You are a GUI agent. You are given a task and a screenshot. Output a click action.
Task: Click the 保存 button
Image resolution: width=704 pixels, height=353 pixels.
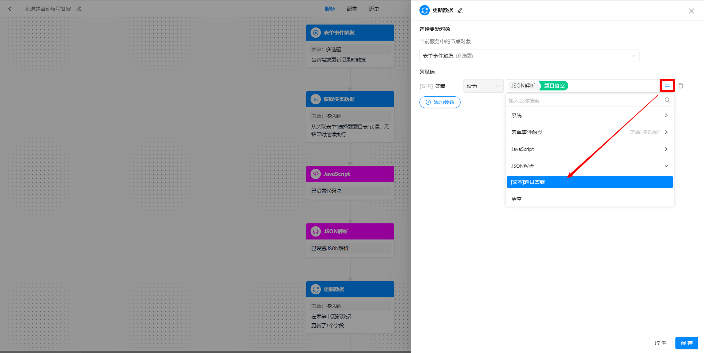tap(686, 343)
